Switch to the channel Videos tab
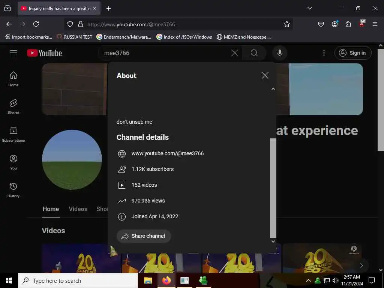Screen dimensions: 384x288 78,209
